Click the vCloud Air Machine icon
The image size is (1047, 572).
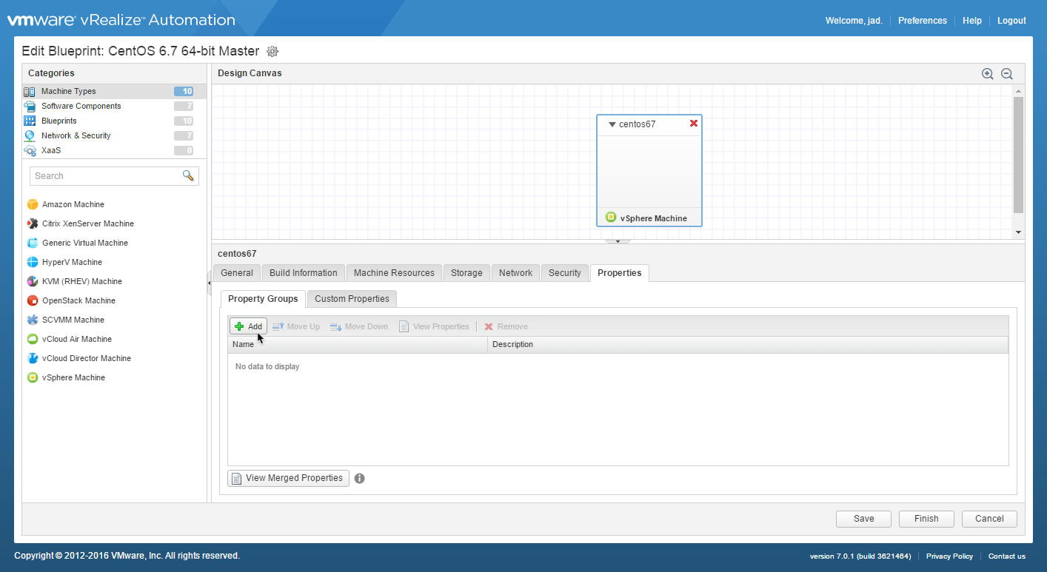pos(33,339)
